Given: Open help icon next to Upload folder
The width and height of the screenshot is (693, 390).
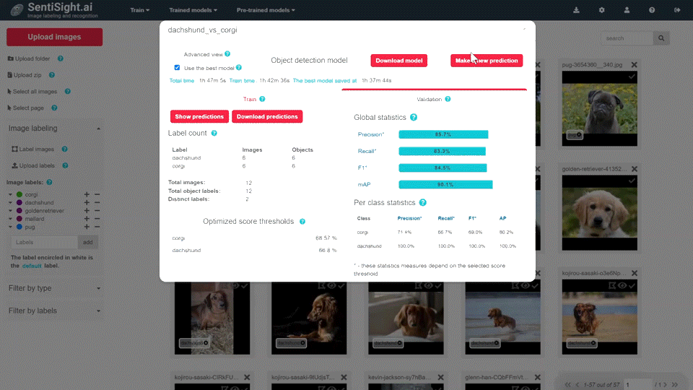Looking at the screenshot, I should point(61,58).
